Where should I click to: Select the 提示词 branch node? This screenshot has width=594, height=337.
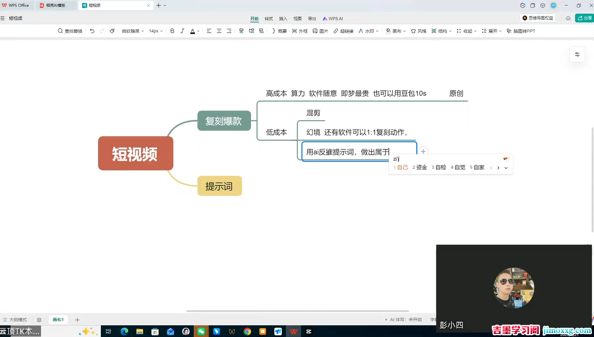pos(220,186)
